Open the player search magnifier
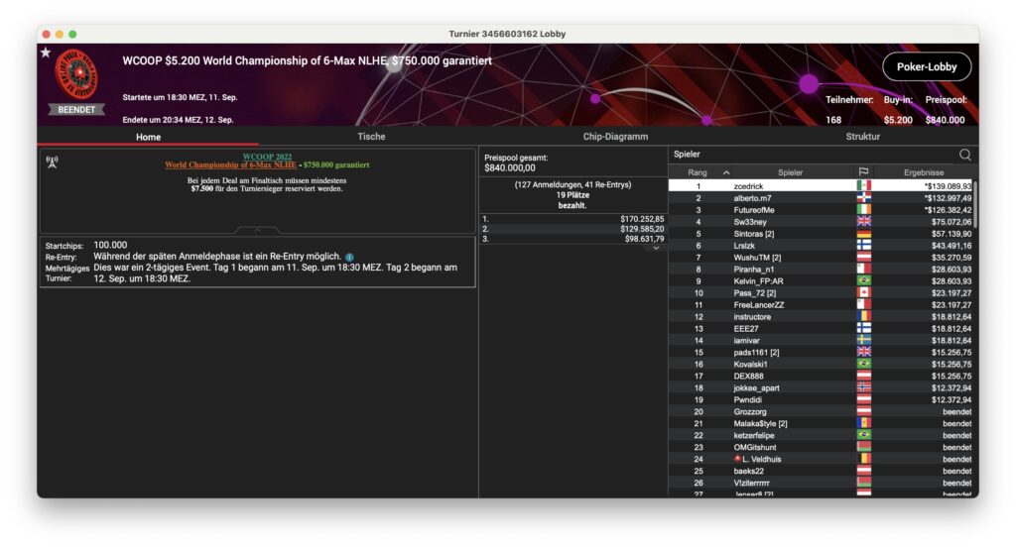Screen dimensions: 1016x547 964,155
